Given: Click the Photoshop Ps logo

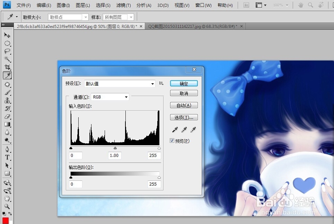Looking at the screenshot, I should pyautogui.click(x=7, y=4).
